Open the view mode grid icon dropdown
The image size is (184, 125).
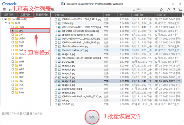pos(53,10)
